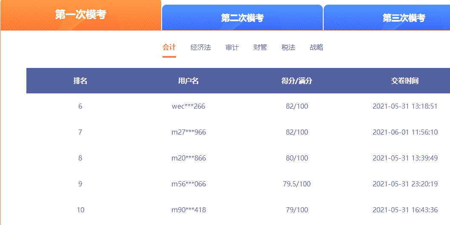
Task: Select the 会计 subject tab
Action: [169, 47]
